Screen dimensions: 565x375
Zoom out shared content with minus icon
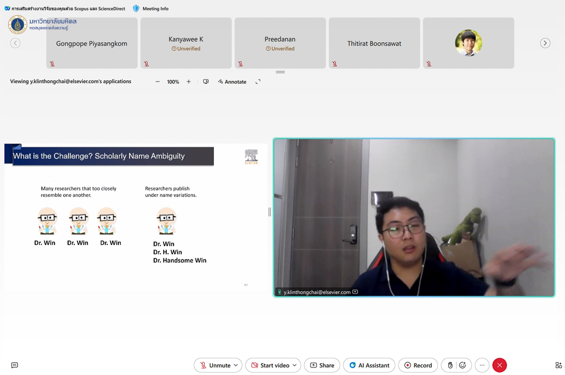point(158,82)
